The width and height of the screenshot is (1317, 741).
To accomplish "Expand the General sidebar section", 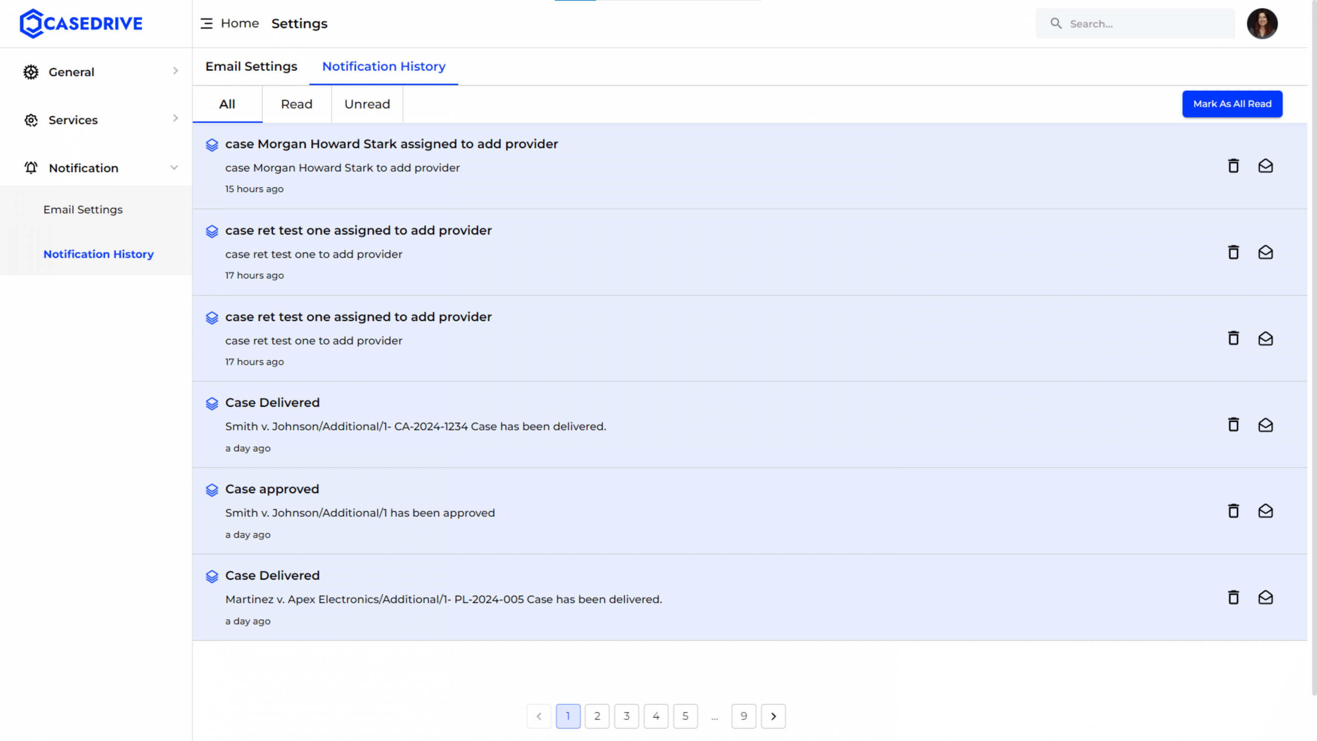I will (175, 71).
